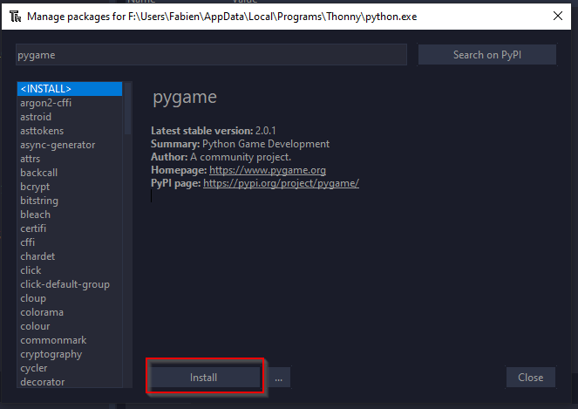Open the pygame homepage link
578x409 pixels.
click(268, 170)
